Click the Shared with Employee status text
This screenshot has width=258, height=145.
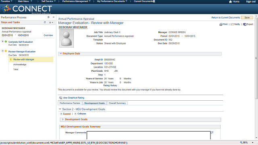(115, 43)
